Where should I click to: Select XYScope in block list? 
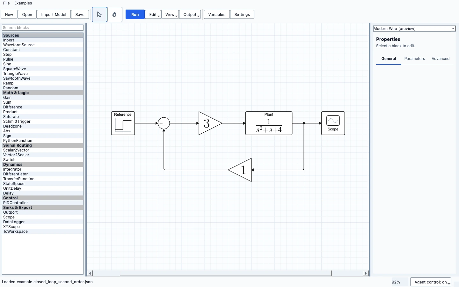tap(43, 227)
